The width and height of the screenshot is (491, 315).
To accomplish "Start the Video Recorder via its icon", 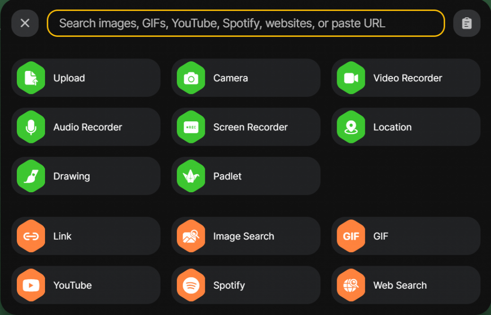I will coord(351,78).
